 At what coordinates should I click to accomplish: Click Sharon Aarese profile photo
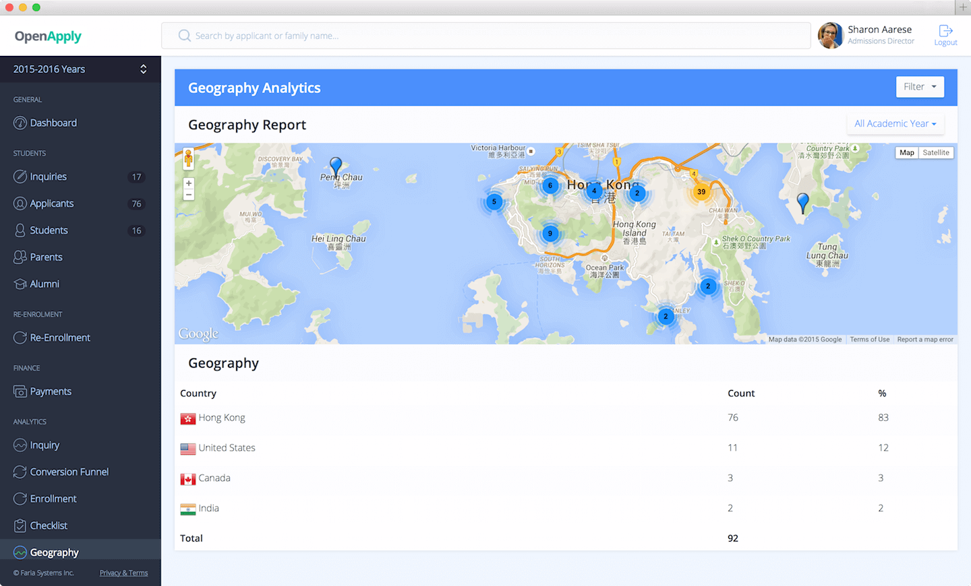click(x=831, y=35)
